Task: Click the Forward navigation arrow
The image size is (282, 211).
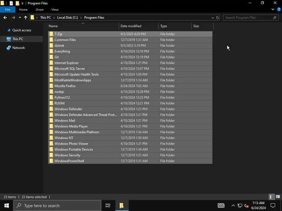Action: tap(13, 18)
